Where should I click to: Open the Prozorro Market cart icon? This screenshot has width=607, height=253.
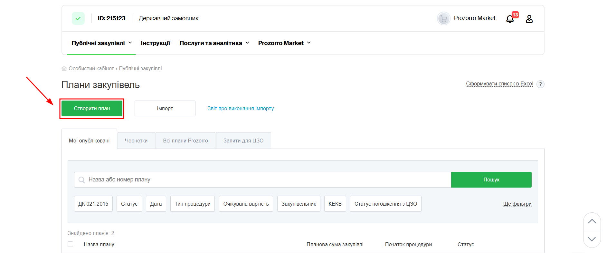(443, 18)
